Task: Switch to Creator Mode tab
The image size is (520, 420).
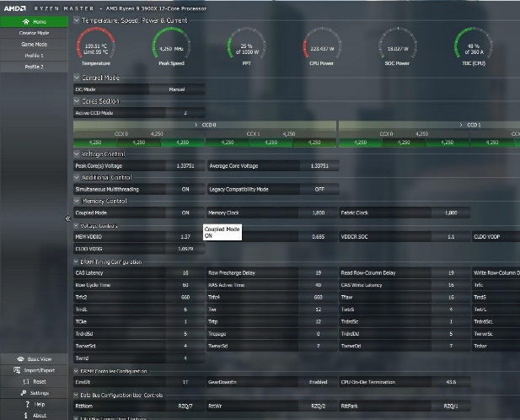Action: (34, 33)
